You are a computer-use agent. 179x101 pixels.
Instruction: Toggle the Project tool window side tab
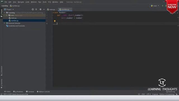coord(1,13)
